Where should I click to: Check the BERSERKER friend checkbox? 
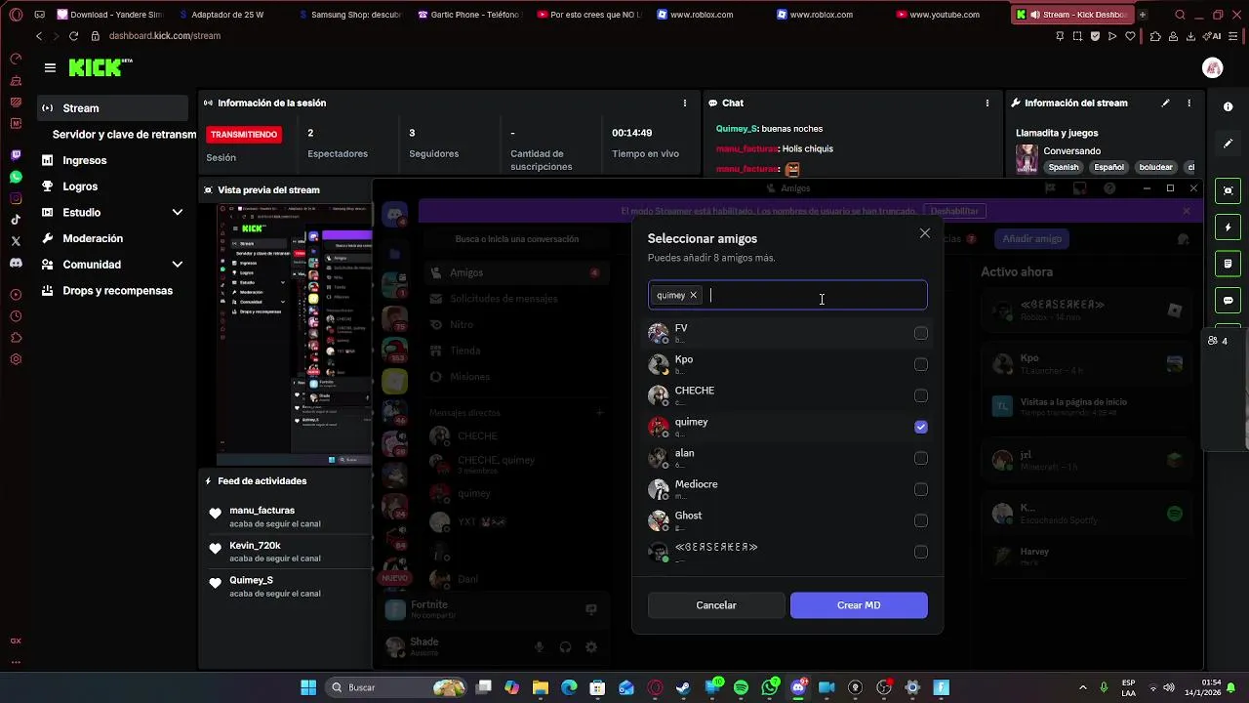(x=920, y=553)
